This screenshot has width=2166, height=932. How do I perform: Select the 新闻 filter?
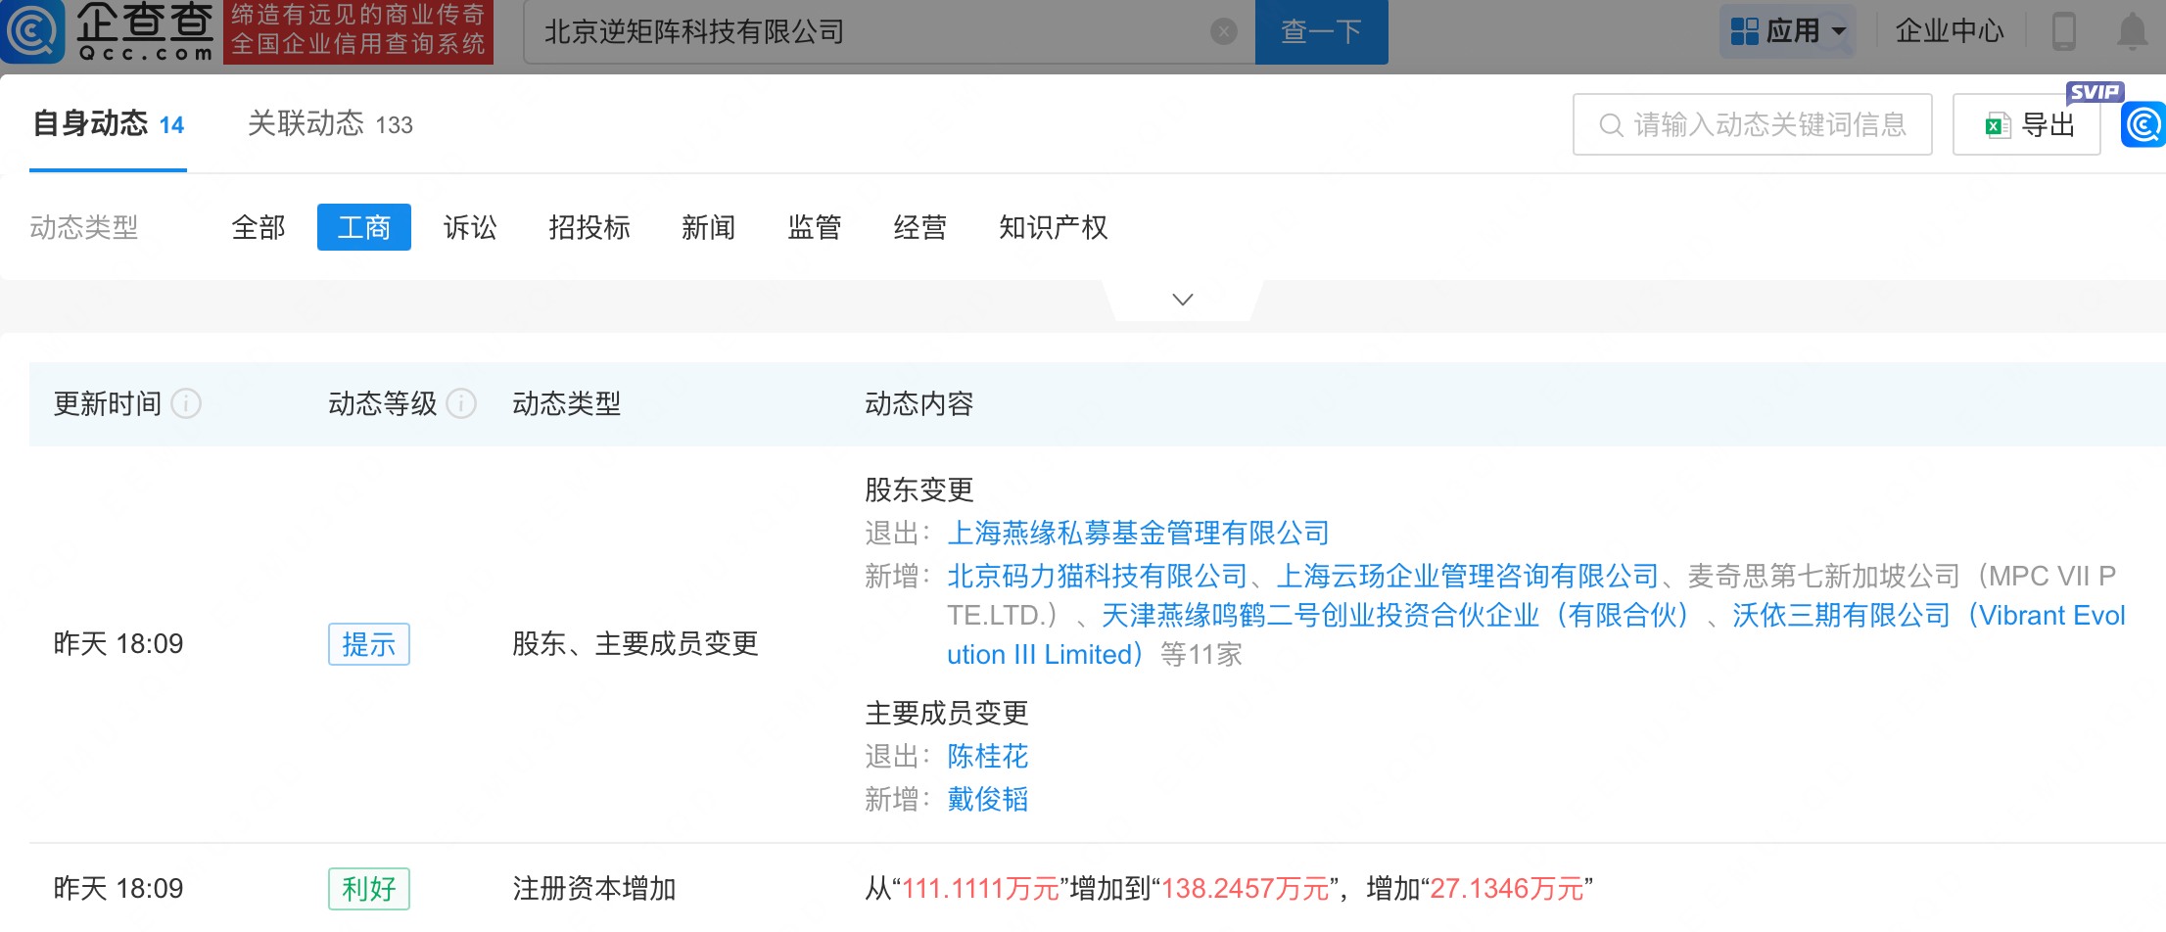pos(708,227)
